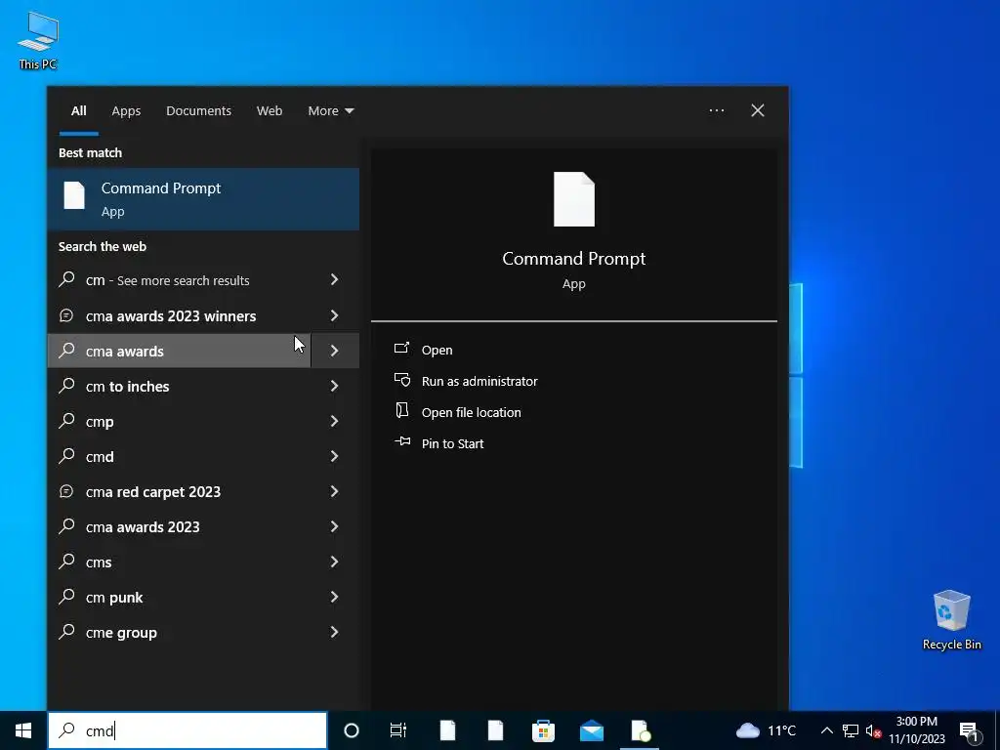The width and height of the screenshot is (1000, 750).
Task: Open the Recycle Bin desktop icon
Action: click(951, 620)
